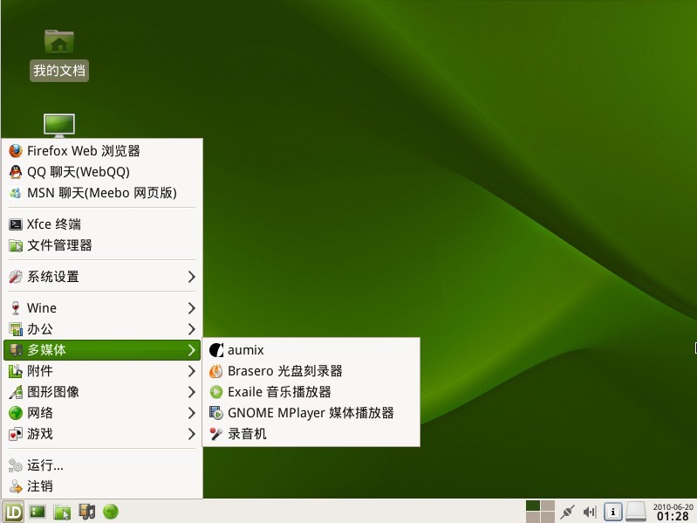This screenshot has width=697, height=523.
Task: Launch terminal from panel launcher icon
Action: pos(38,512)
